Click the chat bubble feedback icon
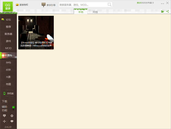Viewport: 171px width, 129px height. [x=12, y=121]
